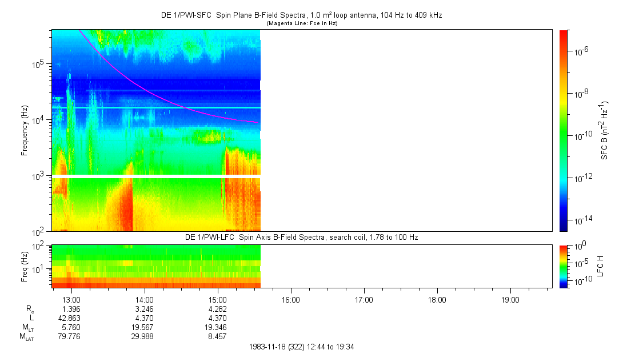Viewport: 619px width, 354px height.
Task: Click the DE 1/PWI-LFC panel title
Action: coord(302,237)
